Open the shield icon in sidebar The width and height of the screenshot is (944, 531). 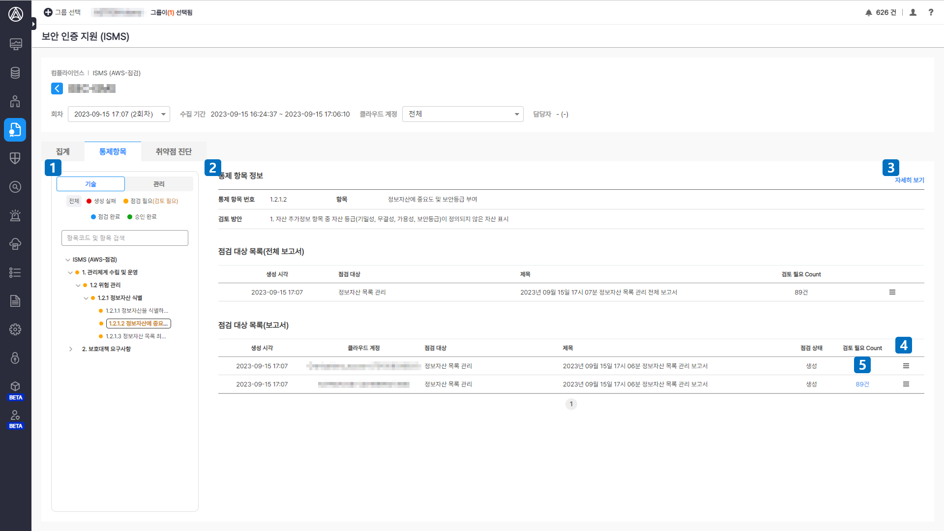[15, 158]
